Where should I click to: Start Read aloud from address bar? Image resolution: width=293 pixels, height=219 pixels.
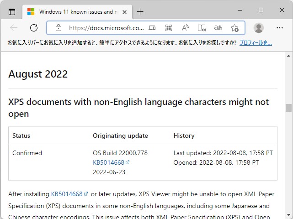pos(185,28)
